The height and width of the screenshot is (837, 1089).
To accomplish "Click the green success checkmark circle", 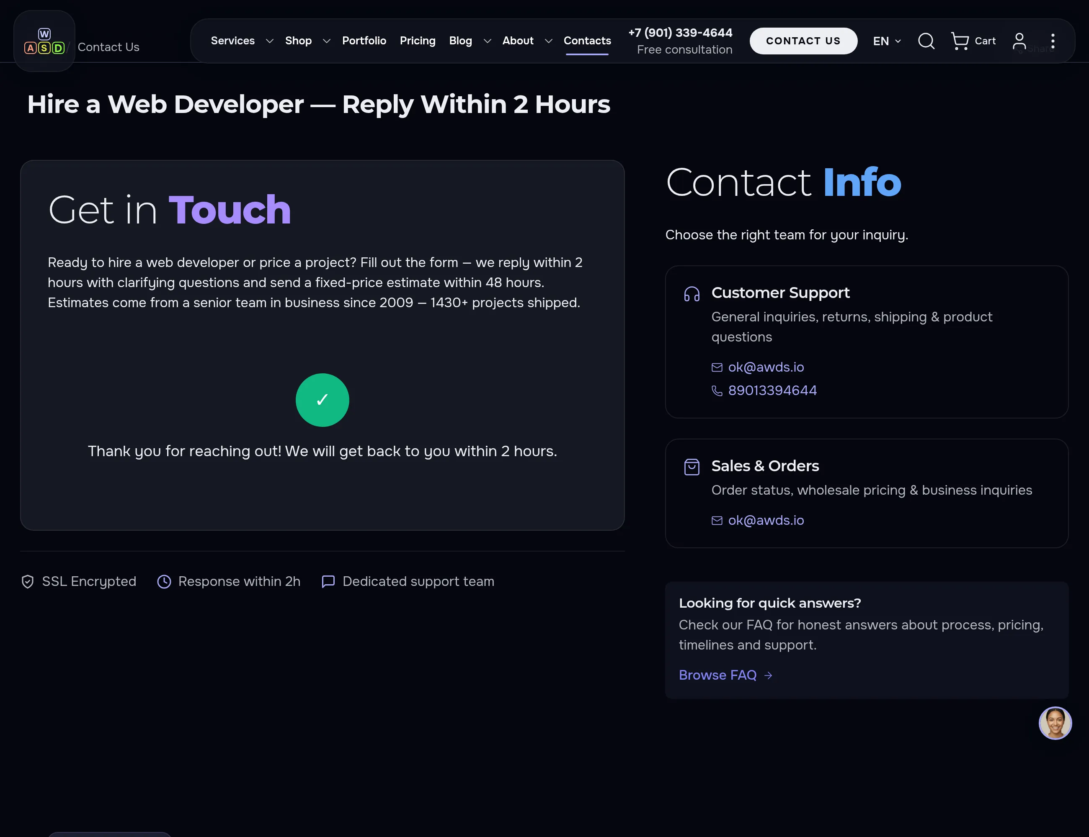I will (322, 400).
